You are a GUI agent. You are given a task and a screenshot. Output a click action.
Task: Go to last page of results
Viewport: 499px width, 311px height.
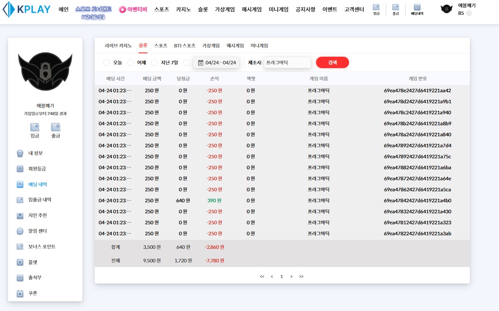coord(301,276)
